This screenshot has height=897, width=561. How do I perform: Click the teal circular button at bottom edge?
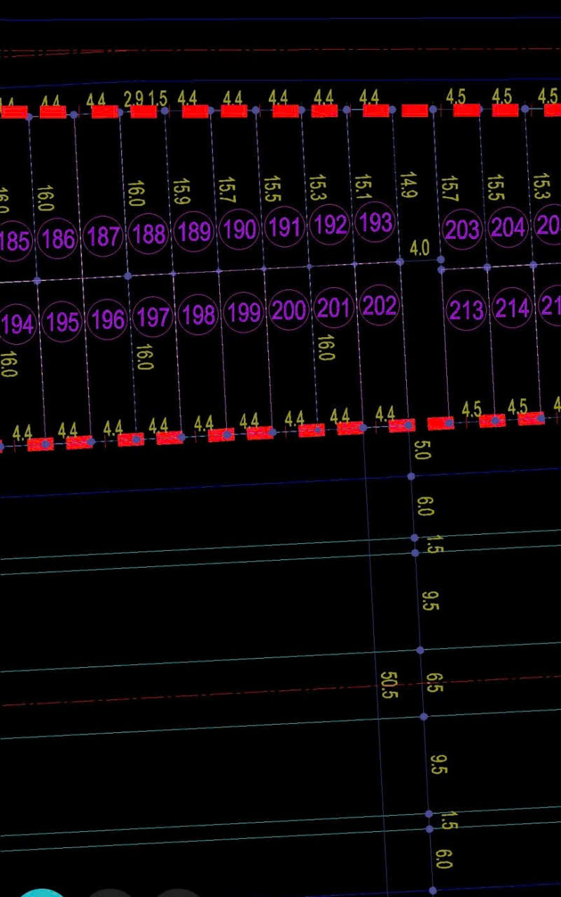tap(42, 893)
